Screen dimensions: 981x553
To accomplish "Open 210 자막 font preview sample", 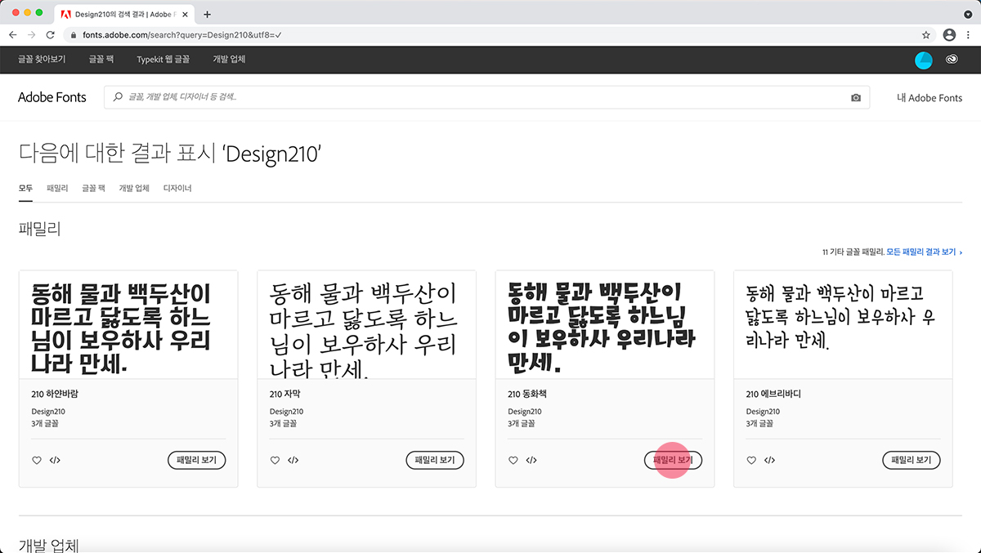I will pyautogui.click(x=366, y=325).
